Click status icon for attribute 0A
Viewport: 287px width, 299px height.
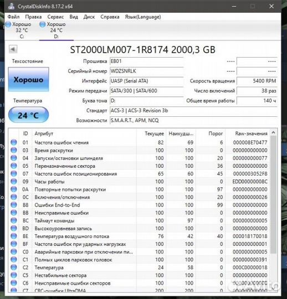[x=14, y=189]
